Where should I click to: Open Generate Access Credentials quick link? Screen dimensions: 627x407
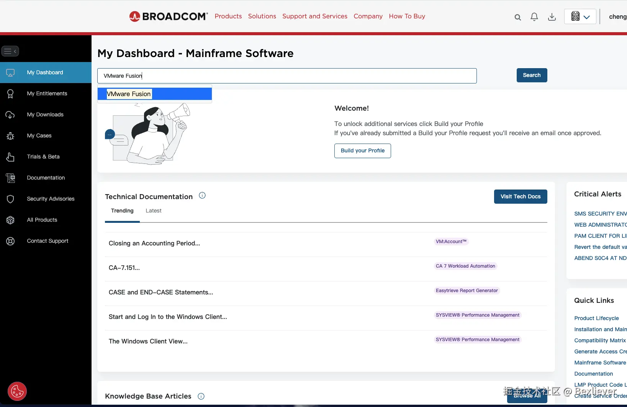tap(600, 351)
